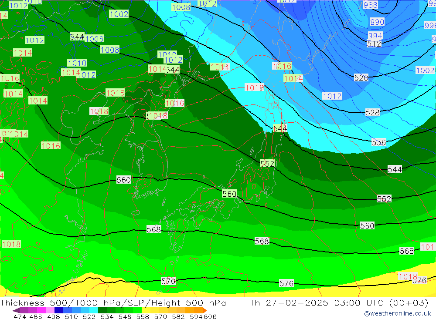Click the blue 1012 label near the 528 contour

tap(332, 96)
